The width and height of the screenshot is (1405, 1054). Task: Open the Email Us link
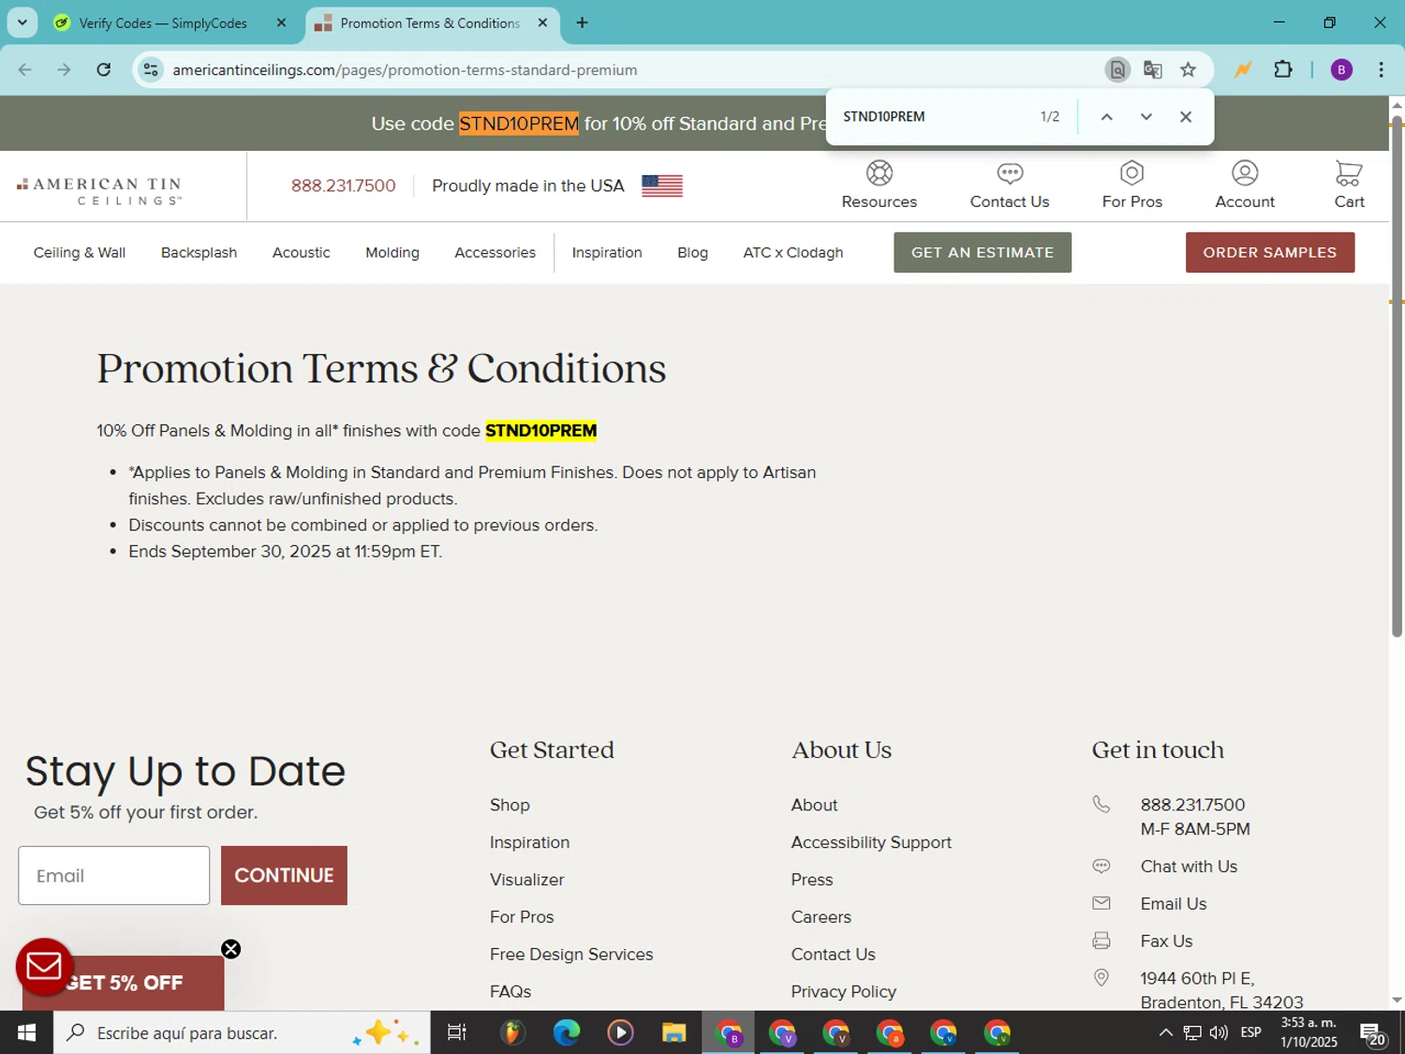[1173, 904]
